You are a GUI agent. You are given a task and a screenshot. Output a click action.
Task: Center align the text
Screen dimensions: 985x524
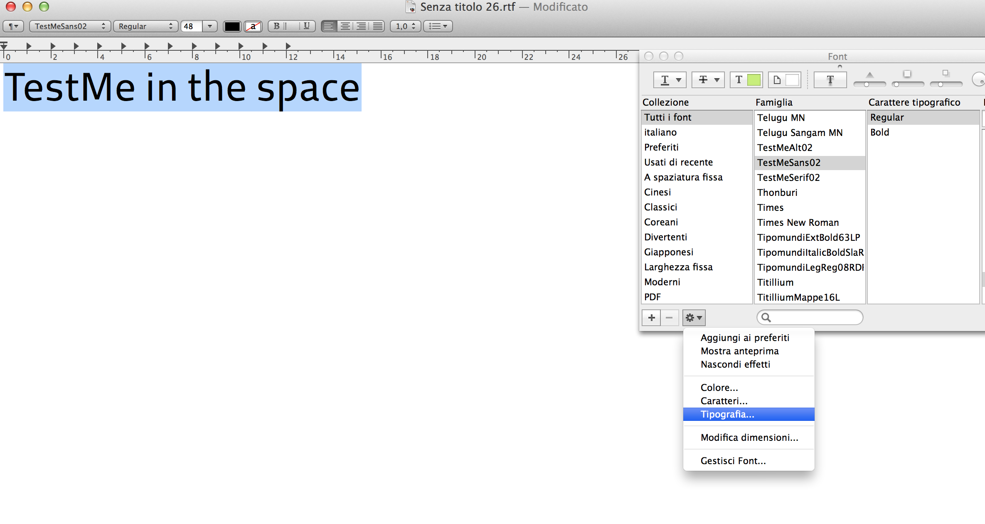point(345,26)
